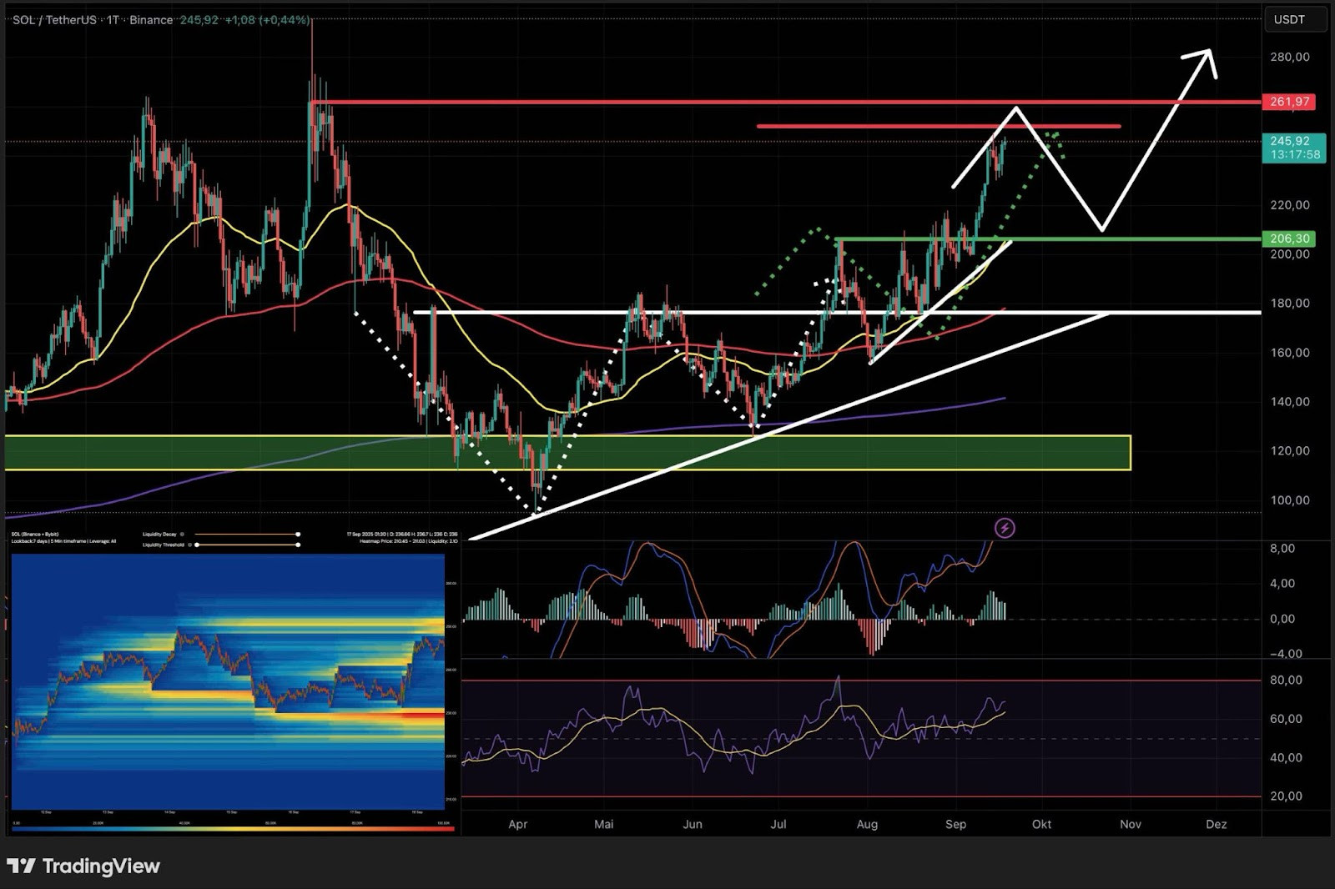Click the liquidity heatmap image
The width and height of the screenshot is (1335, 889).
(x=228, y=681)
